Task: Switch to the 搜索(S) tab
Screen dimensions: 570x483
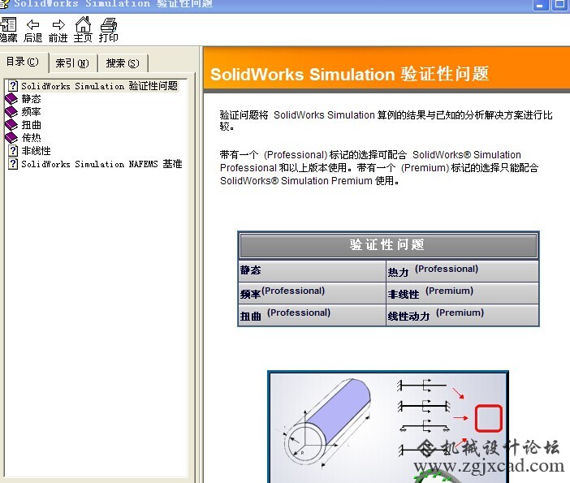Action: tap(123, 63)
